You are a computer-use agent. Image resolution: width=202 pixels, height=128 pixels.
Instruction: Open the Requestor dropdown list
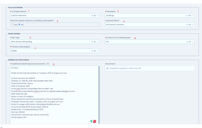(192, 16)
